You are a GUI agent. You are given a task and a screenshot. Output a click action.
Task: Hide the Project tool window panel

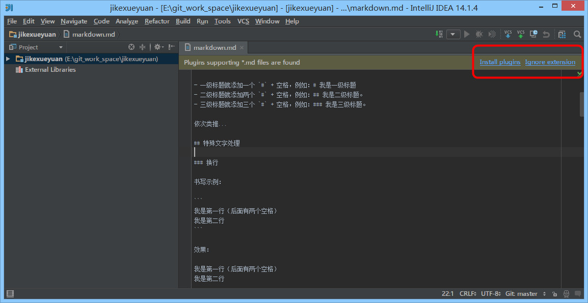click(172, 47)
